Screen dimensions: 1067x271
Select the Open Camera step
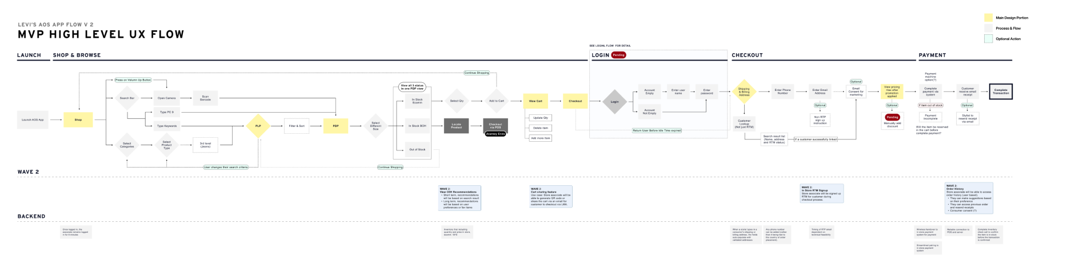click(x=167, y=98)
